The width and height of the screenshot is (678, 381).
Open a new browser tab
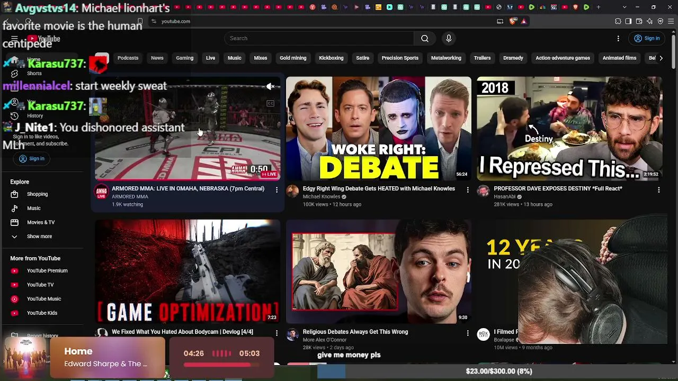pos(599,7)
